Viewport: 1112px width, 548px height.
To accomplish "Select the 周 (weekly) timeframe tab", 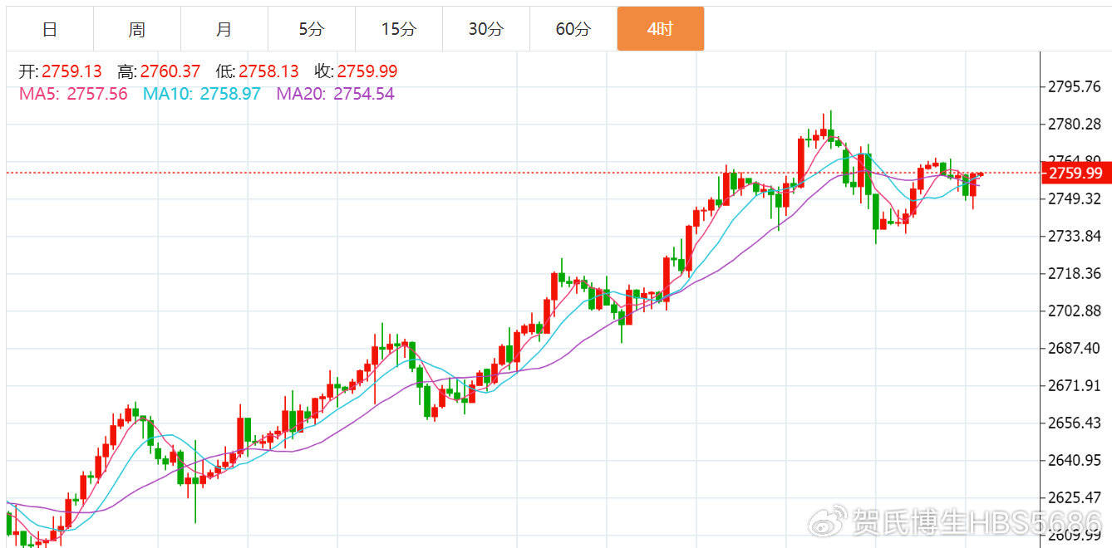I will tap(137, 29).
